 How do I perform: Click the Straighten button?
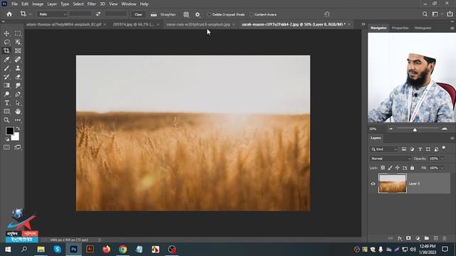164,14
